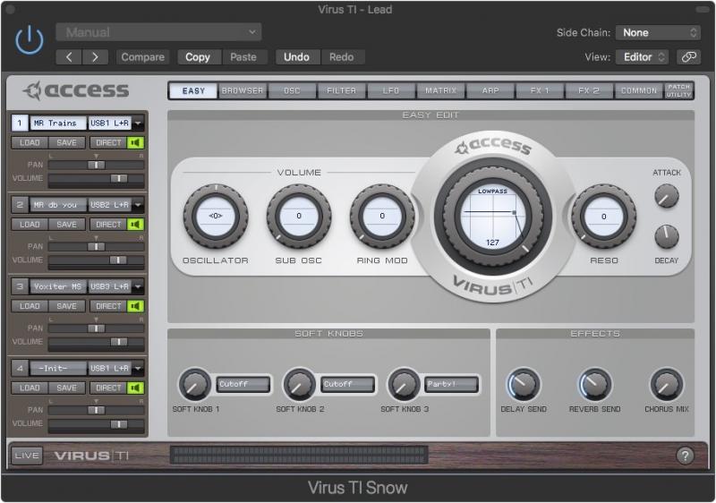Screen dimensions: 716x503
Task: Click the Lowpass filter cutoff dial
Action: 493,217
